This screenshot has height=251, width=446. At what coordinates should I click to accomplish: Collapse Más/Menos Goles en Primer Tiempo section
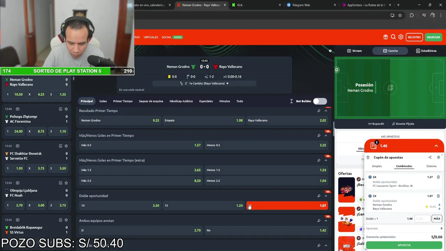326,135
